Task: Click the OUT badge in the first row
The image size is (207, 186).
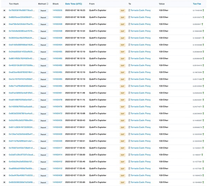Action: coord(122,11)
